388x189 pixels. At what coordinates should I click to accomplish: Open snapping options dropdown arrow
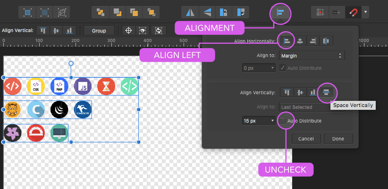coord(365,13)
